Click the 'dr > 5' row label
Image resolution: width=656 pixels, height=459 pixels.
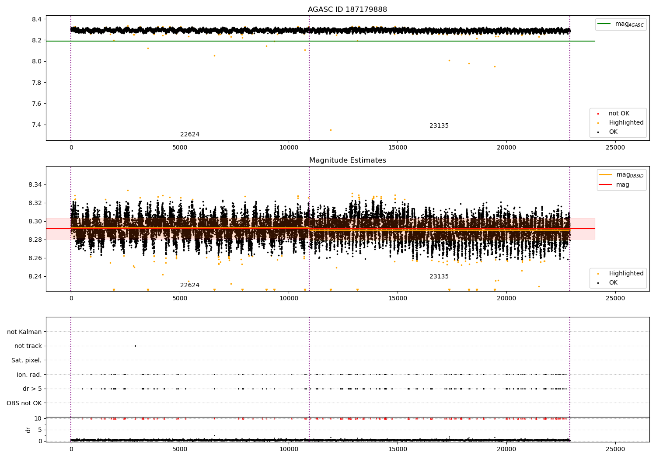point(32,389)
